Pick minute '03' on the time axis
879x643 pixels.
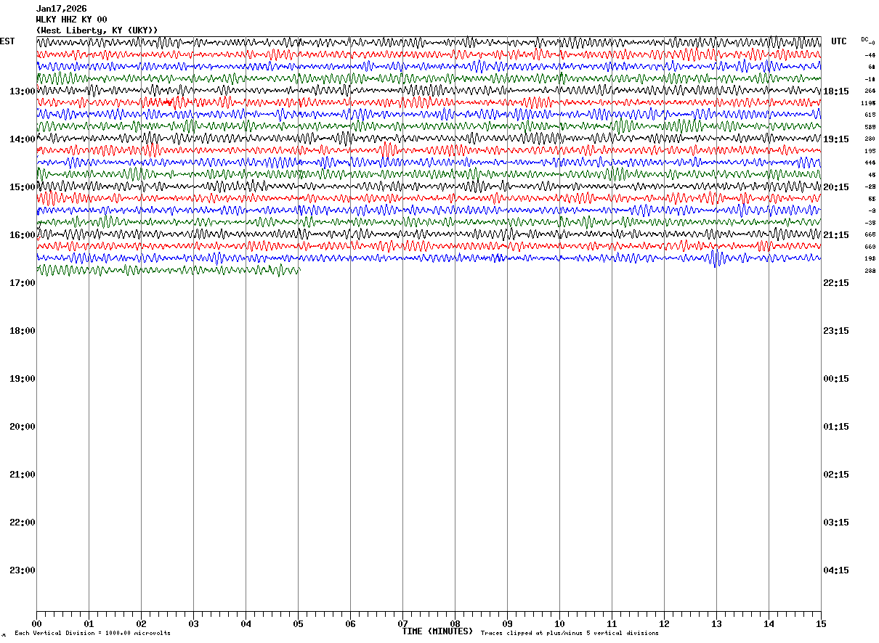(x=193, y=623)
